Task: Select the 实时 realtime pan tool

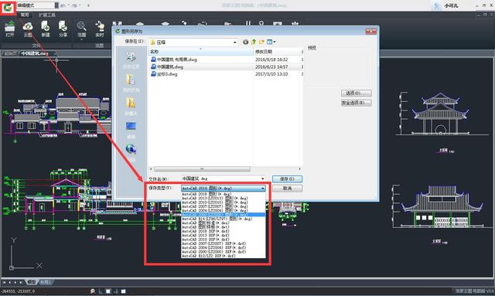Action: click(x=100, y=29)
